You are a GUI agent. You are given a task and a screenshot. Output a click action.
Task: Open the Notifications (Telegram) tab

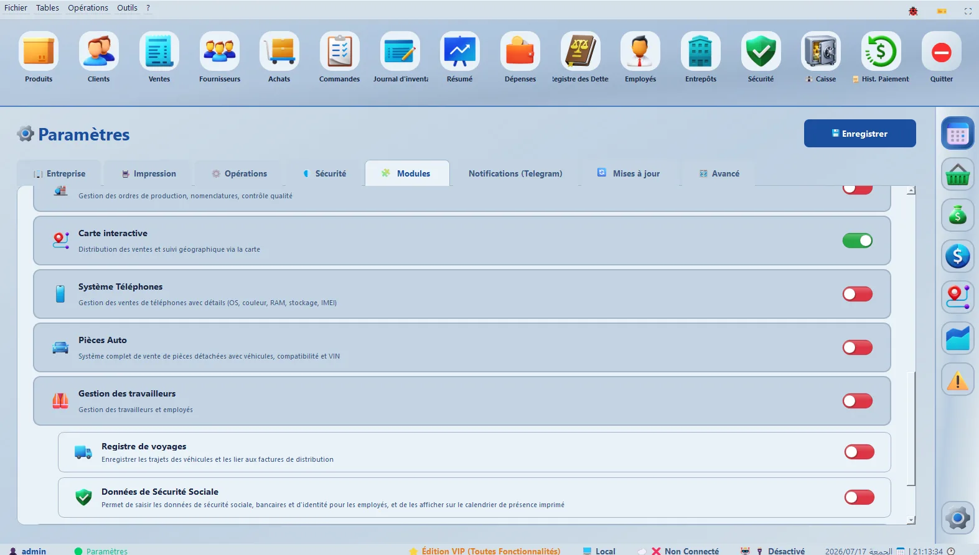point(515,173)
